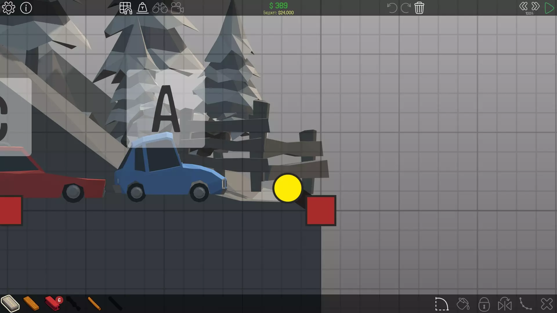
Task: Click the yellow anchor joint
Action: (x=287, y=188)
